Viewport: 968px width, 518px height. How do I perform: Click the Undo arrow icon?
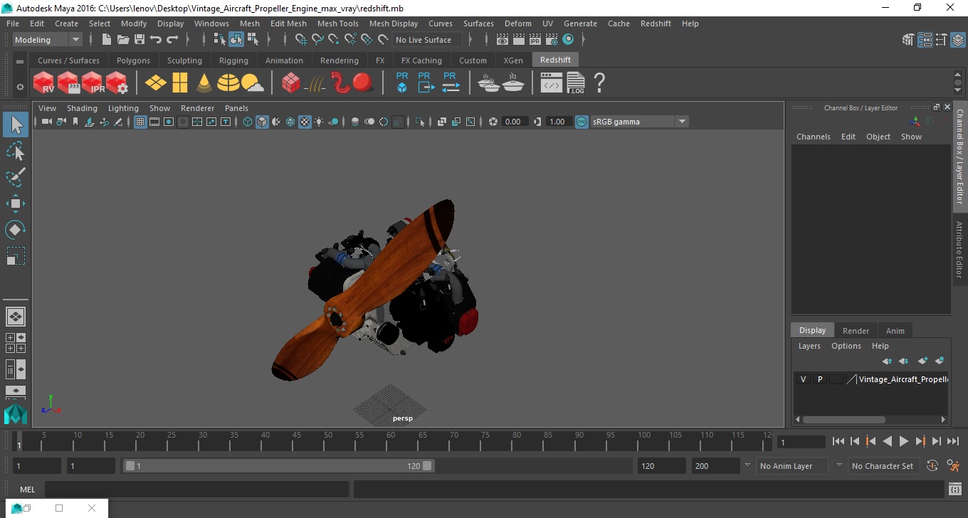[x=156, y=40]
